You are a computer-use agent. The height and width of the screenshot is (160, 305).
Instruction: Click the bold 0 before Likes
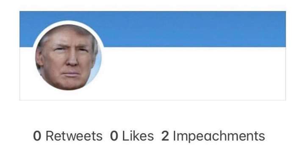(114, 136)
